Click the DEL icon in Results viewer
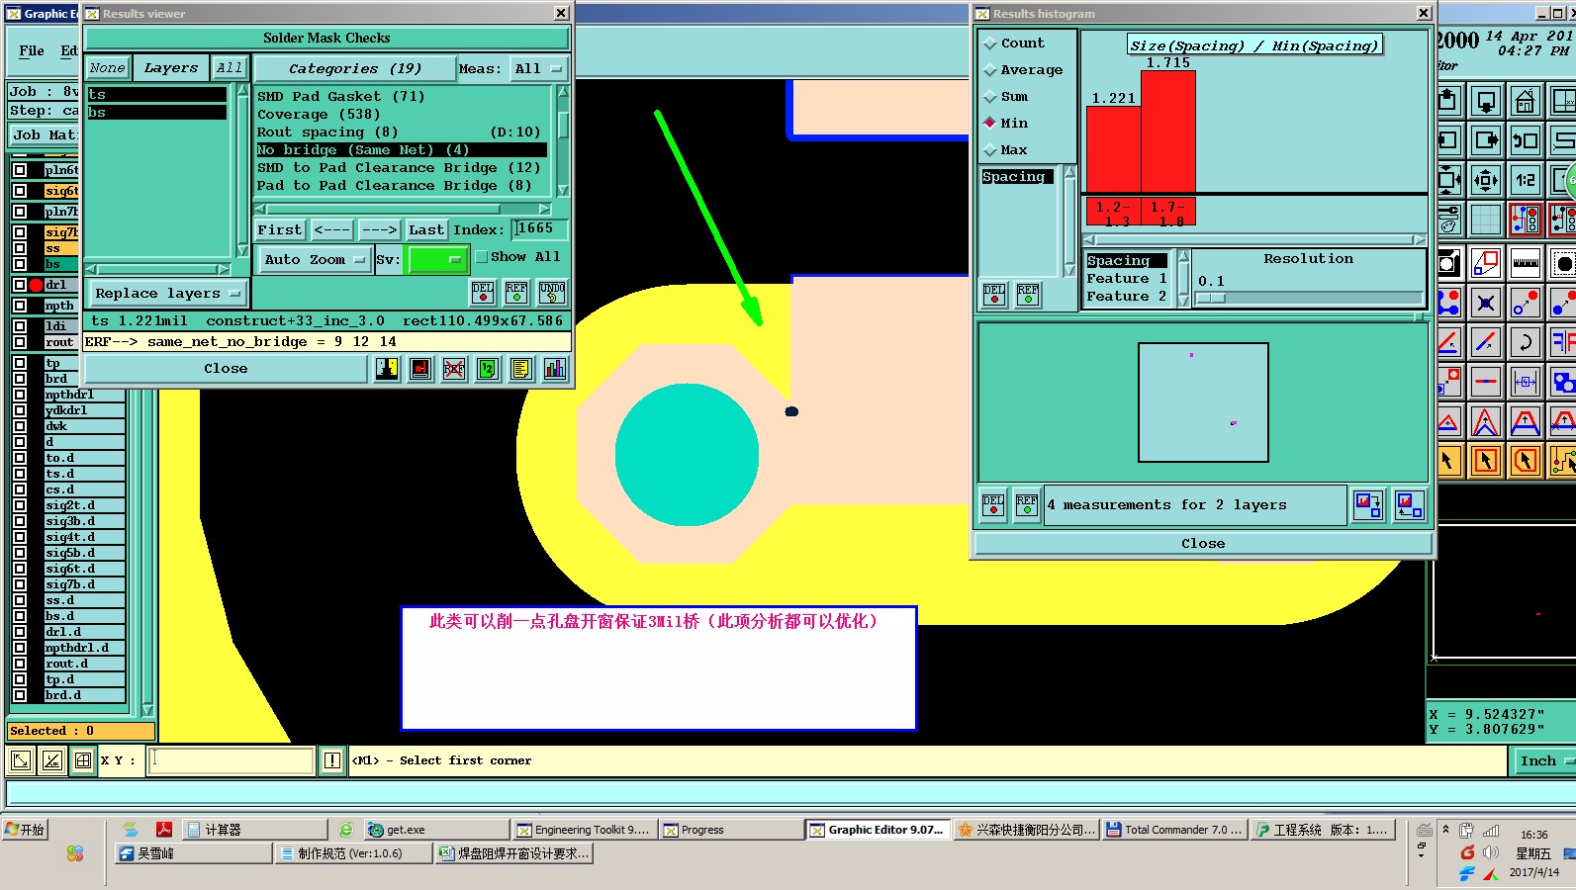This screenshot has height=890, width=1576. click(483, 292)
